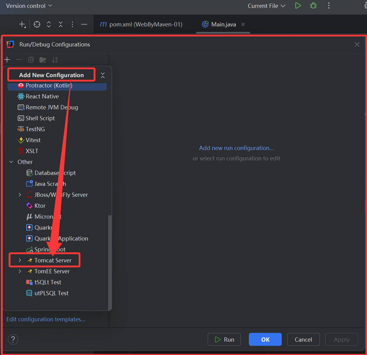367x355 pixels.
Task: Select Spring Boot configuration type
Action: tap(57, 249)
